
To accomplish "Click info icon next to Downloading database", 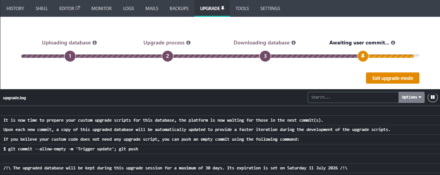I will coord(293,43).
